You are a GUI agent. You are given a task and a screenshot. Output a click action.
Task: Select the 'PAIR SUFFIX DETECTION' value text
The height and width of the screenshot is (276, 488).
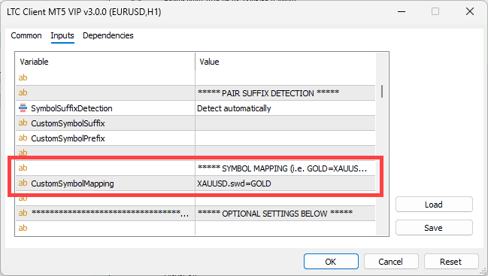click(x=268, y=93)
